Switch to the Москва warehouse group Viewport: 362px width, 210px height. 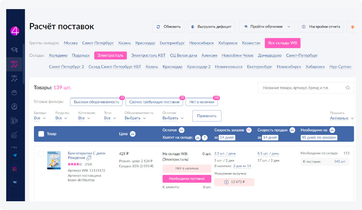tap(70, 43)
